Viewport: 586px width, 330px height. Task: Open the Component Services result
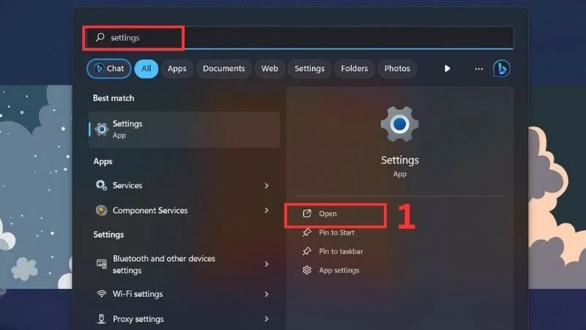click(185, 210)
